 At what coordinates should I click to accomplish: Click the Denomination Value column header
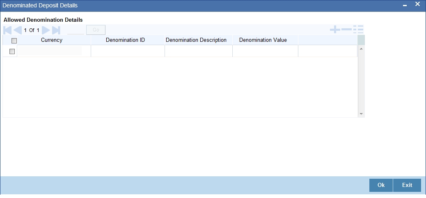[263, 40]
